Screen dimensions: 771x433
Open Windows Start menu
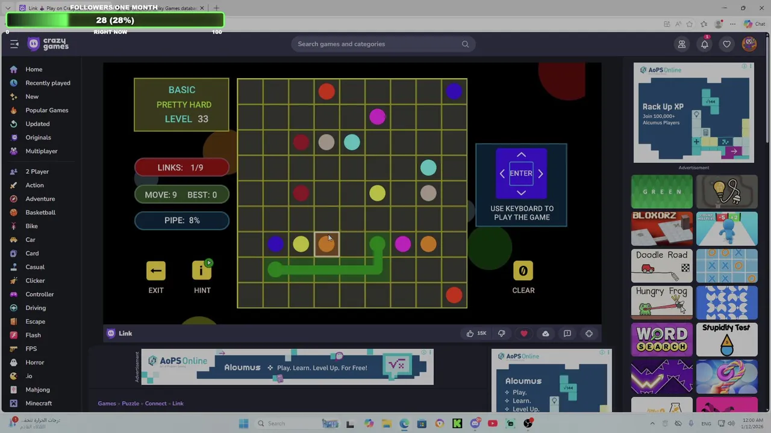pos(243,423)
